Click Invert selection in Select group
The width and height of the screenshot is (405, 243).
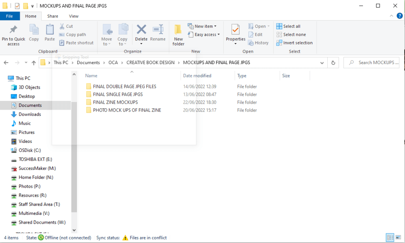(x=294, y=43)
